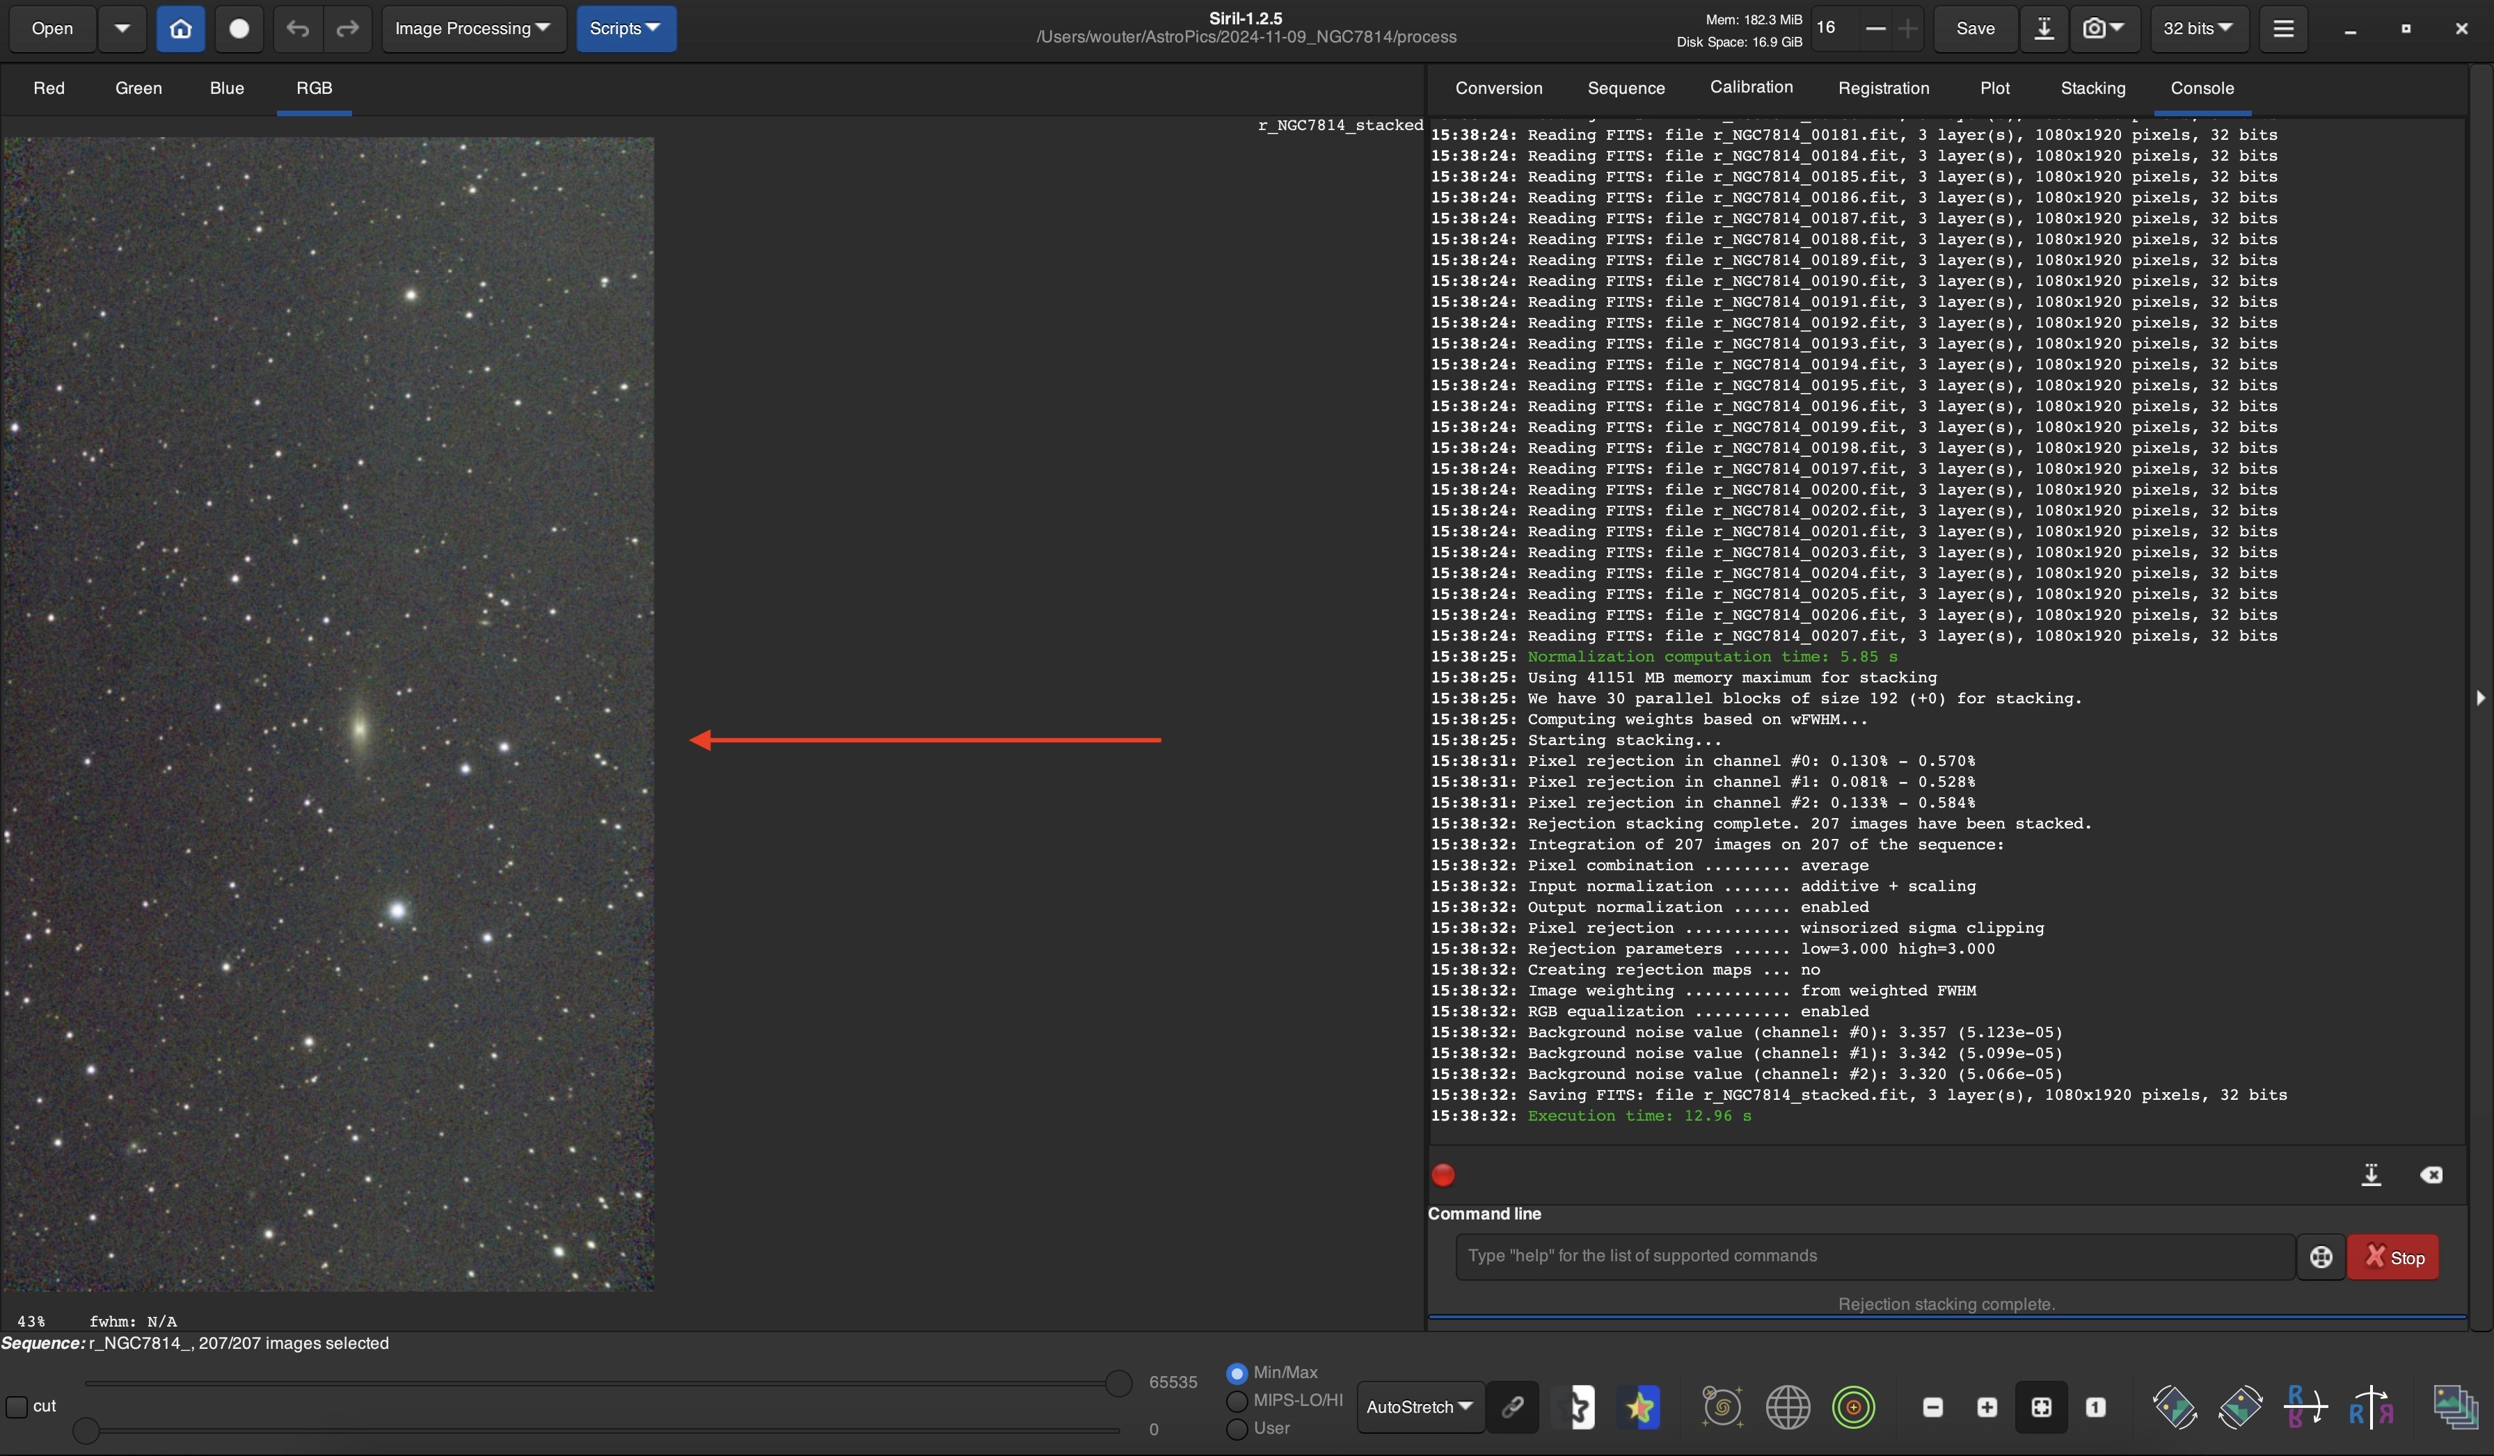
Task: Select MIPS-LO/HI radio button
Action: tap(1237, 1400)
